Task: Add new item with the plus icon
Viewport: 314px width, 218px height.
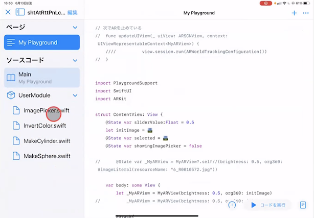Action: [x=294, y=13]
